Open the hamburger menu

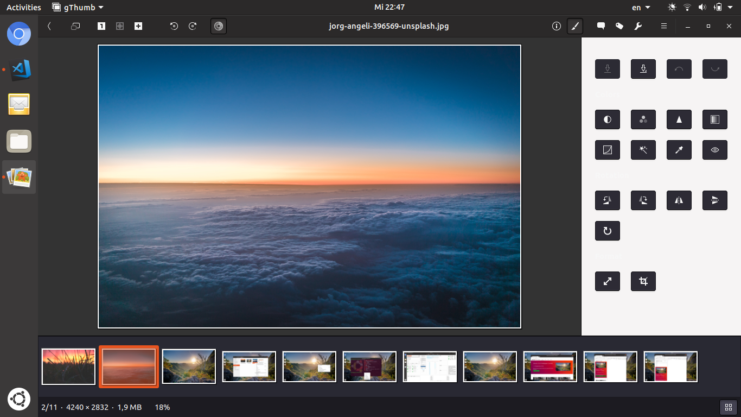[663, 26]
